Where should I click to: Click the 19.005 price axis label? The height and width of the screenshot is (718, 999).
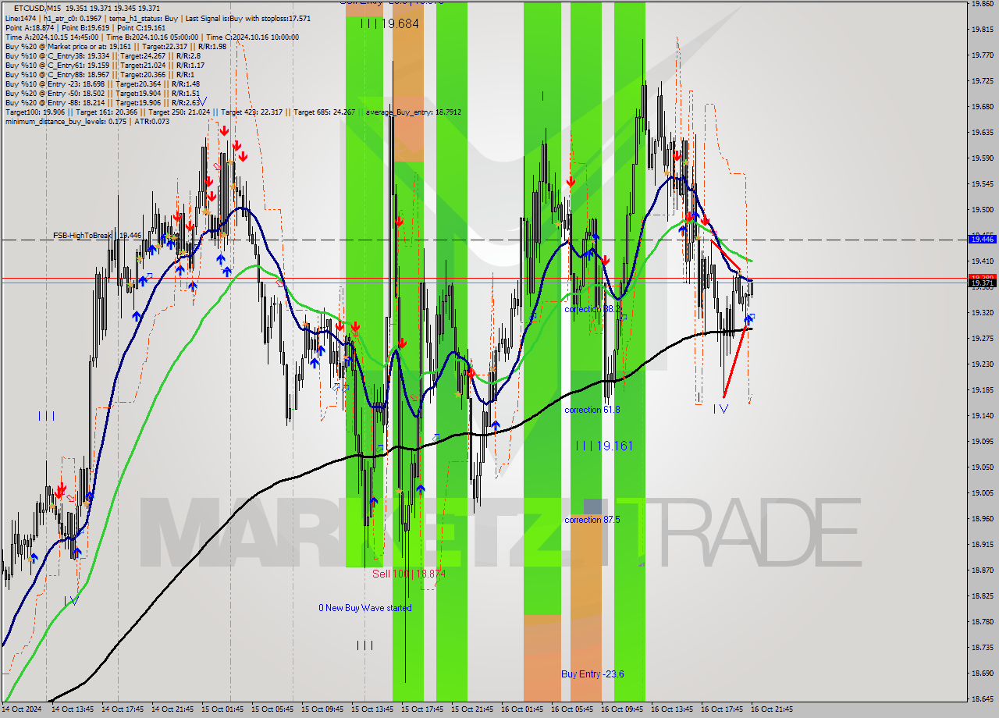coord(982,493)
